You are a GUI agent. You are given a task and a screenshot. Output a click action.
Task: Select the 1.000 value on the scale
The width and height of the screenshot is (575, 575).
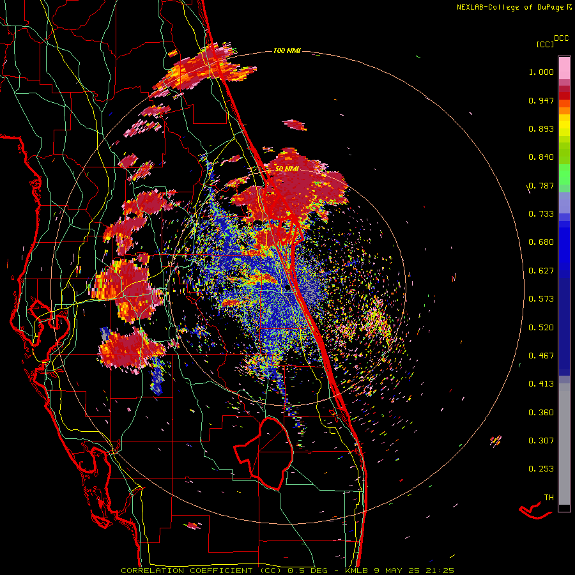click(x=541, y=72)
